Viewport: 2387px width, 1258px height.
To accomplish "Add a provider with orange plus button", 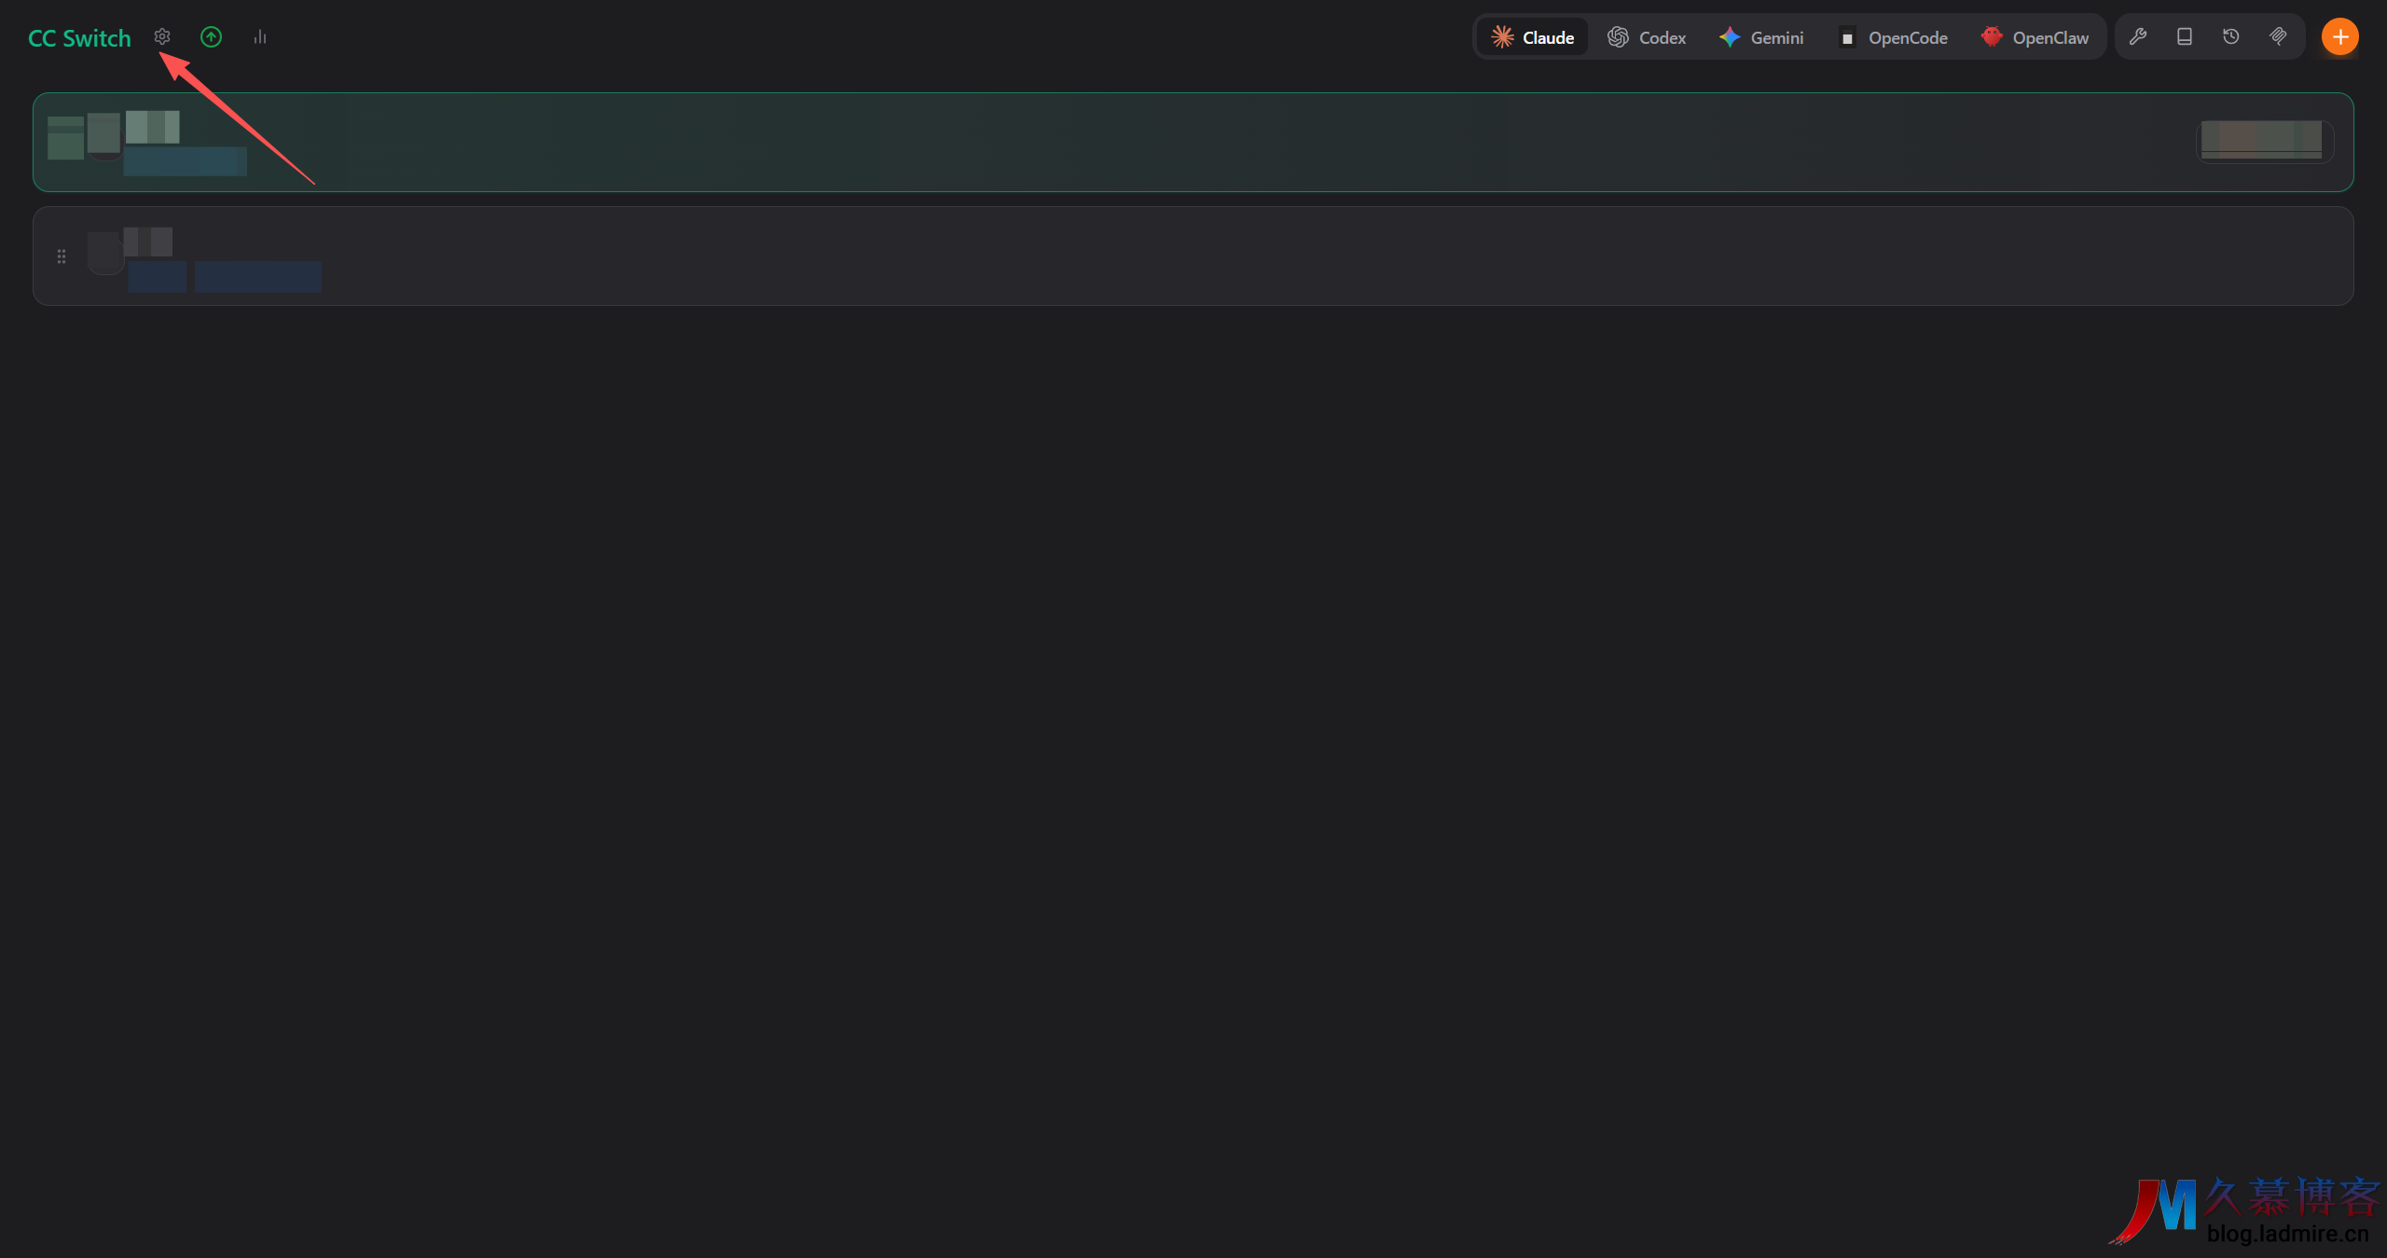I will coord(2339,37).
